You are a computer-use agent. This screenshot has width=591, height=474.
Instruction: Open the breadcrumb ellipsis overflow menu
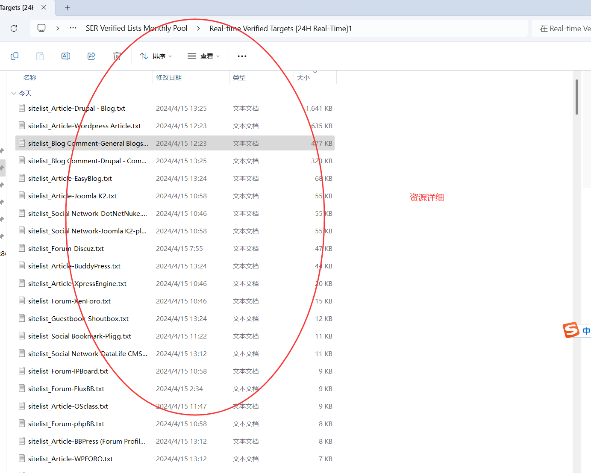(73, 28)
